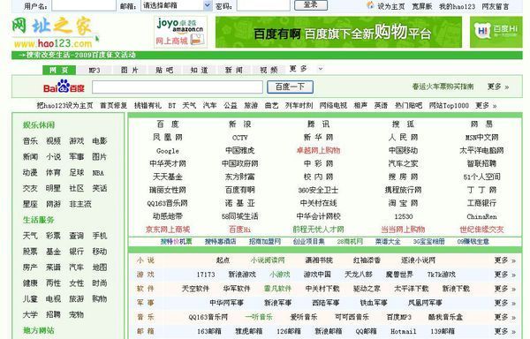Click the Baidu search text box

tap(178, 87)
